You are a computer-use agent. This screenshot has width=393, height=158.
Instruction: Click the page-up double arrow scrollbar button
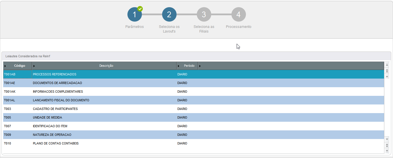387,71
